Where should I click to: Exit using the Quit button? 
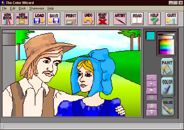click(172, 19)
